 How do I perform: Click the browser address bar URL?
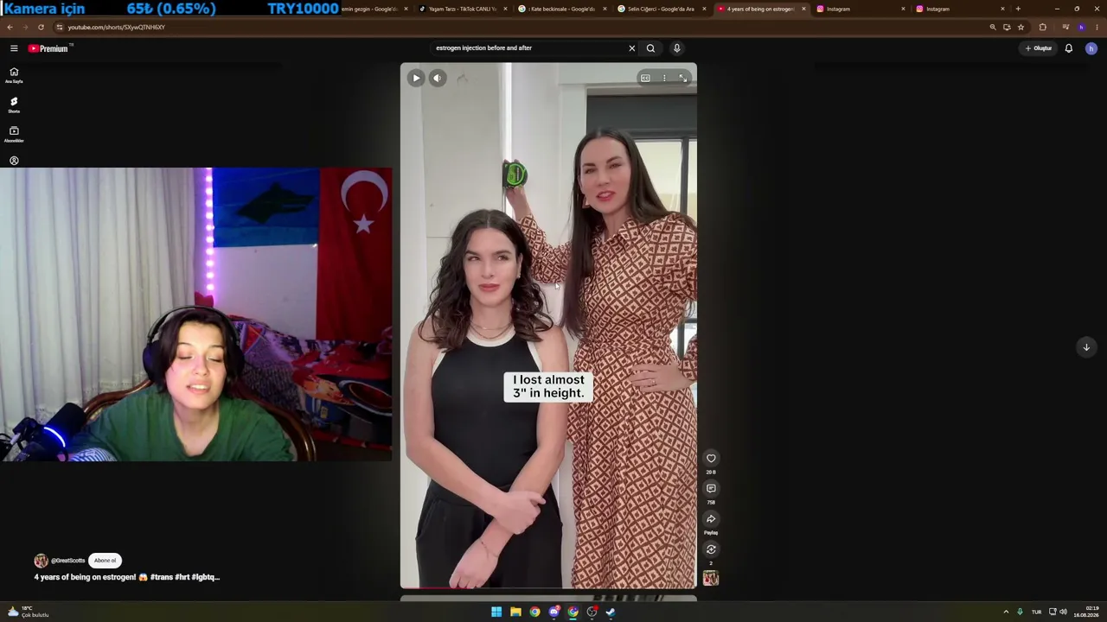[x=116, y=27]
